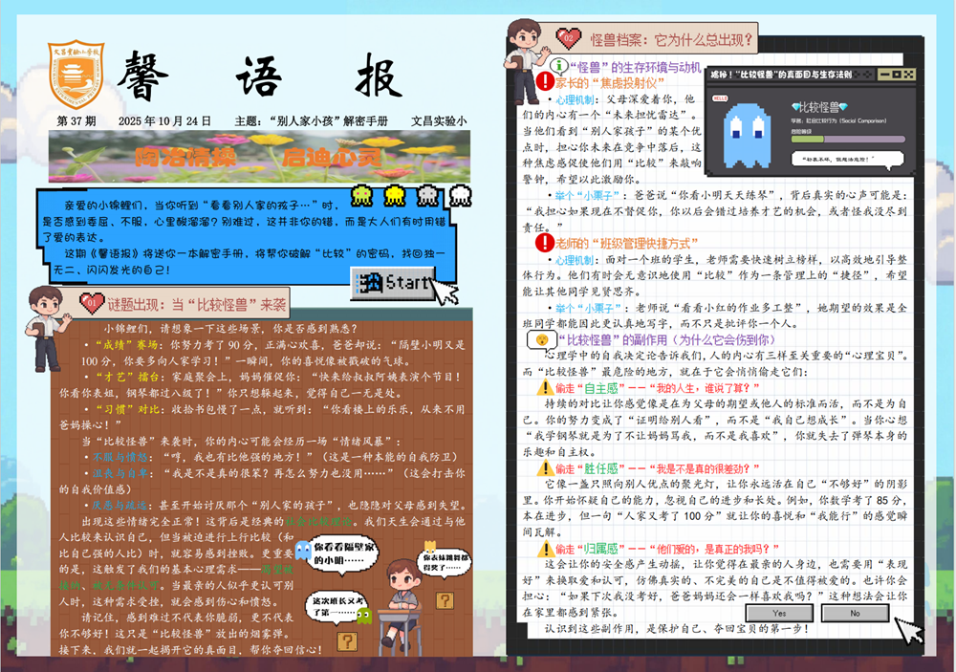Image resolution: width=956 pixels, height=672 pixels.
Task: Click 心理机制 under 老师的“班级管理快捷方式”
Action: 574,260
